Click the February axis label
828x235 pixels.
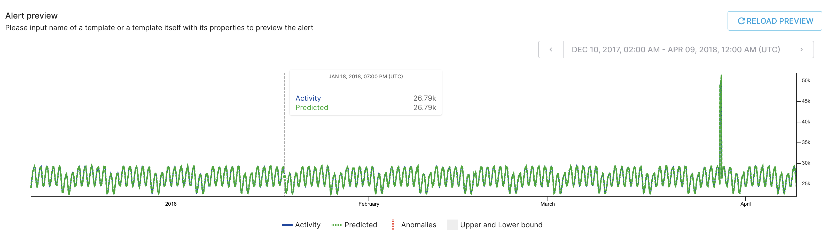369,204
